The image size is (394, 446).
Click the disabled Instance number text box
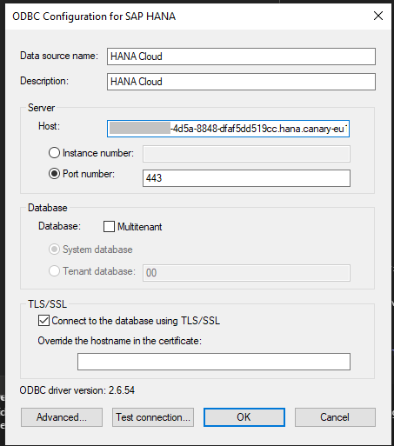[x=246, y=154]
